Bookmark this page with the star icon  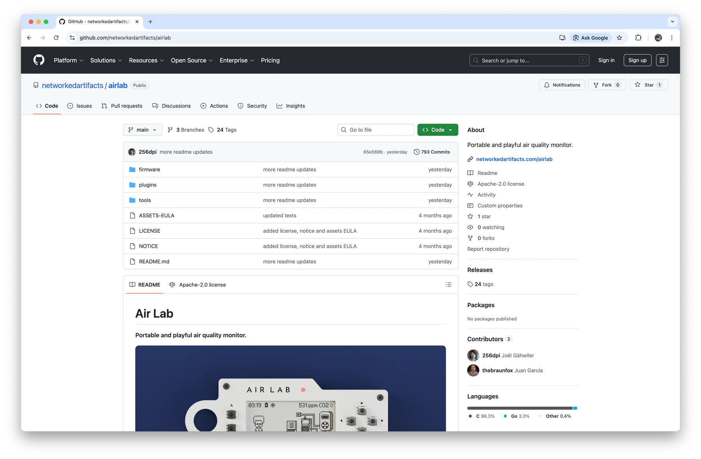pos(619,38)
